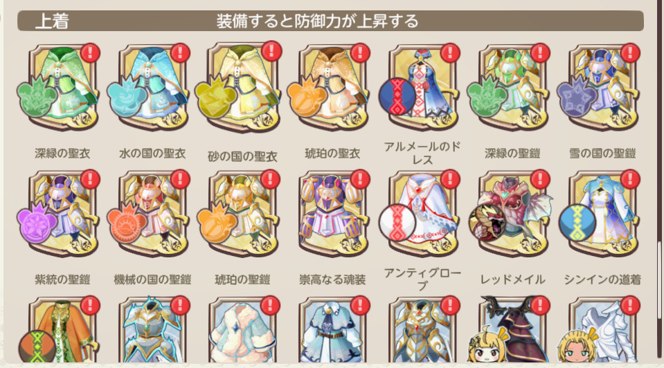Select the 深緑の聖鎧 green armor
Screen dimensions: 664x368
[513, 87]
